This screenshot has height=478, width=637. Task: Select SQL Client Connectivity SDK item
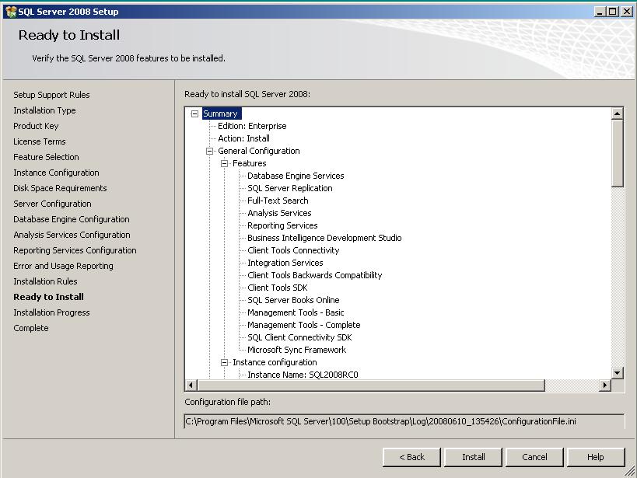[x=299, y=337]
